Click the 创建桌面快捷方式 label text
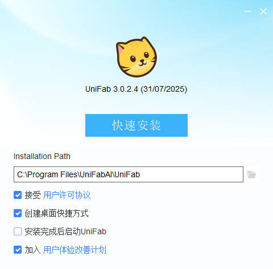273x269 pixels. point(56,213)
